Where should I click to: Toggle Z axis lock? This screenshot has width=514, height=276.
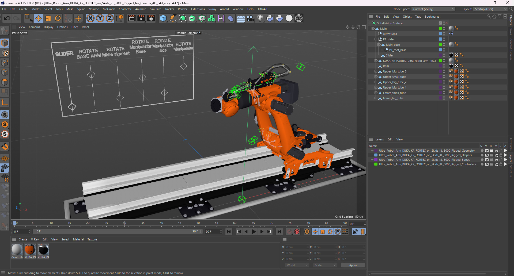coord(110,18)
